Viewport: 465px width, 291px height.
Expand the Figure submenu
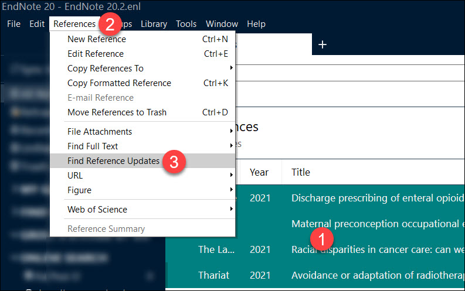tap(79, 190)
